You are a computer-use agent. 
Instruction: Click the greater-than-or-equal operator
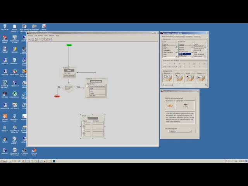(194, 64)
